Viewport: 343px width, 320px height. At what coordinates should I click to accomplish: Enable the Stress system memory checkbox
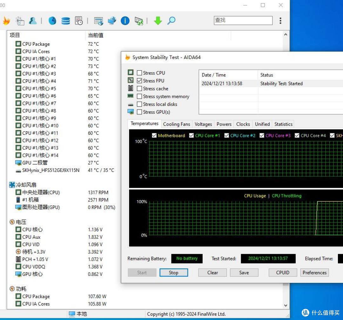click(x=139, y=96)
